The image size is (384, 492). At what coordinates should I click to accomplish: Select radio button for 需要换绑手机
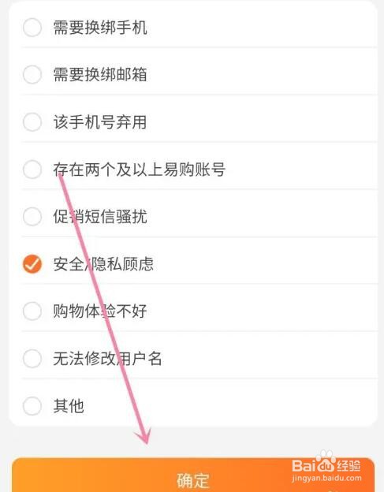tap(32, 28)
